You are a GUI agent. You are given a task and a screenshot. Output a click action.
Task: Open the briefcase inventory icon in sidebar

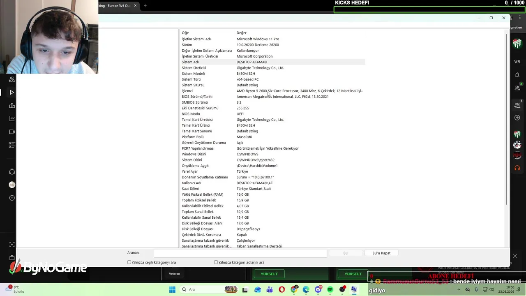coord(12,257)
